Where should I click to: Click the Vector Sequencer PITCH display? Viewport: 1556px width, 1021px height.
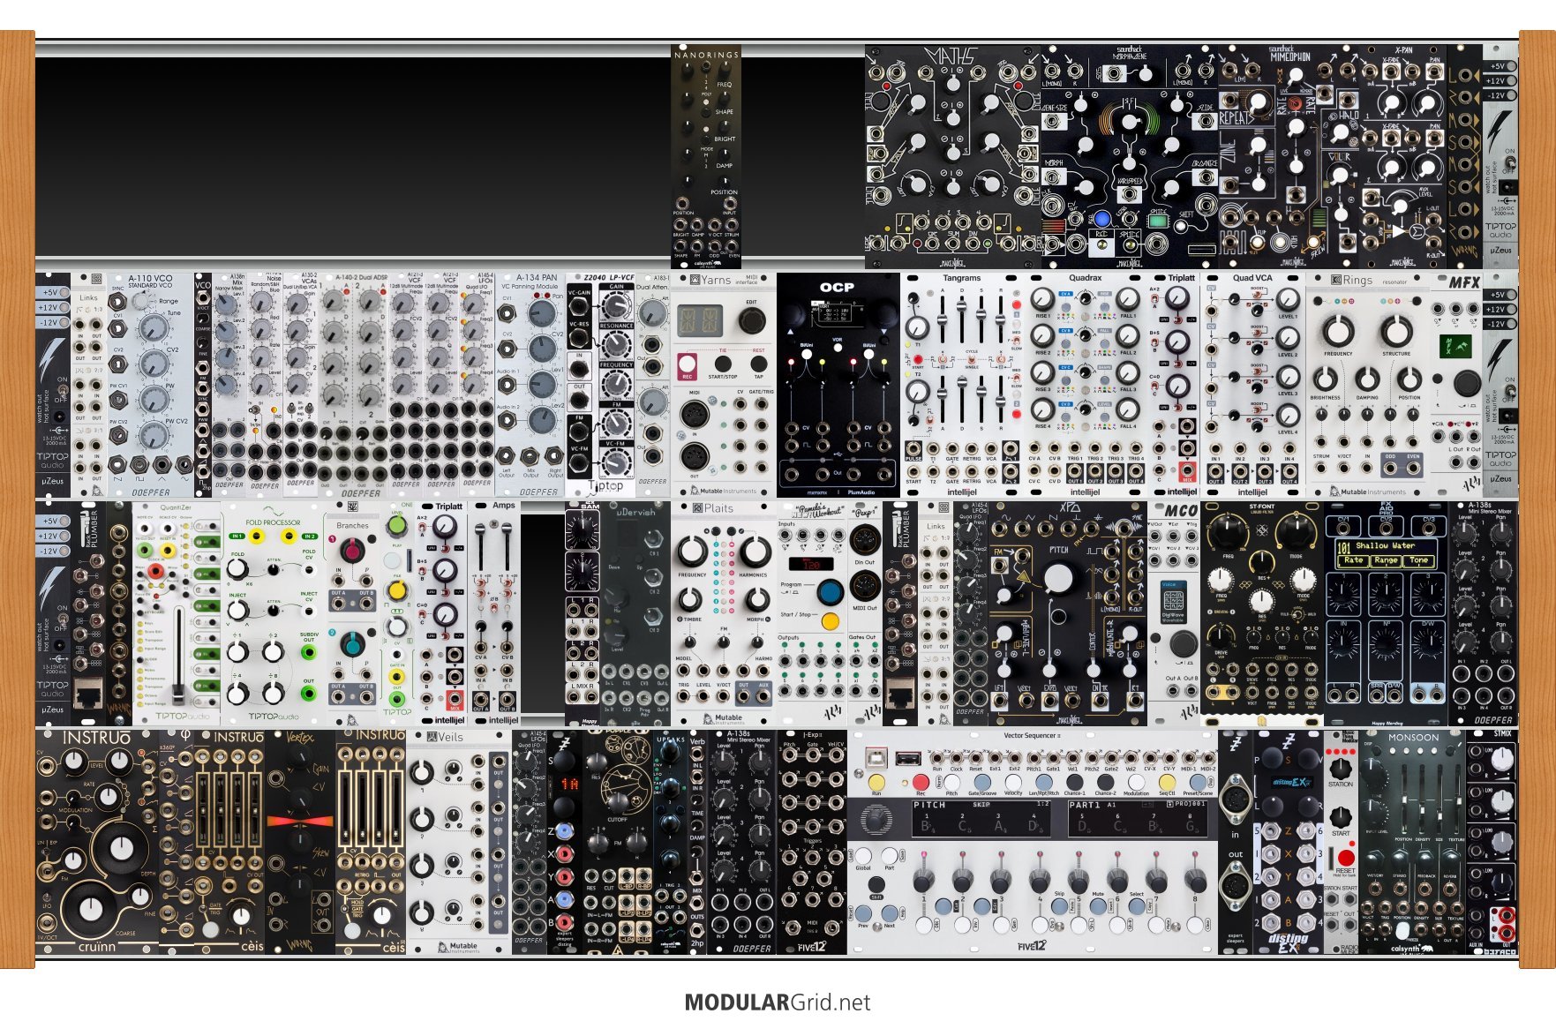click(x=982, y=819)
